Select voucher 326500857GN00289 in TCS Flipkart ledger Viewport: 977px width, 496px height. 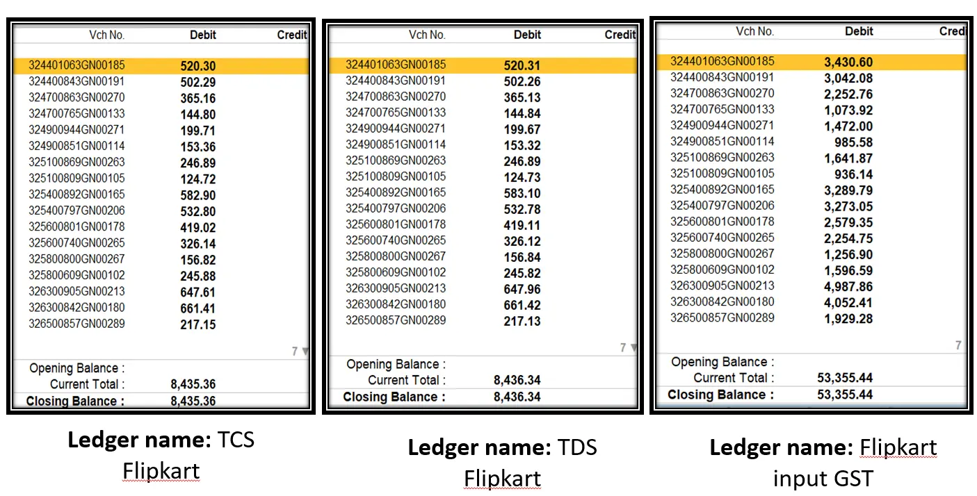[76, 324]
